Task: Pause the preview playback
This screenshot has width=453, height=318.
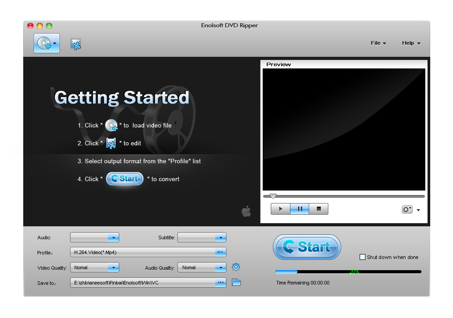Action: tap(300, 209)
